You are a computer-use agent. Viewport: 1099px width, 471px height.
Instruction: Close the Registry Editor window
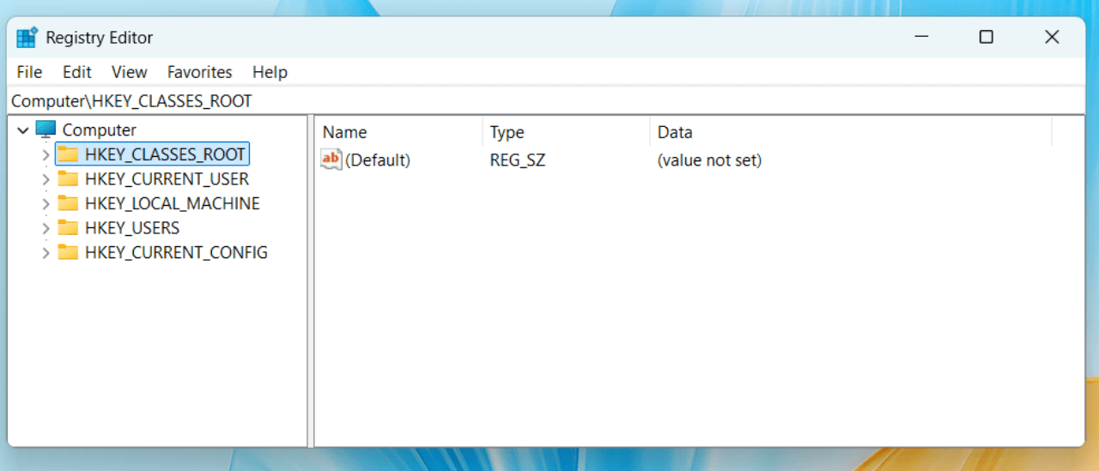1052,37
